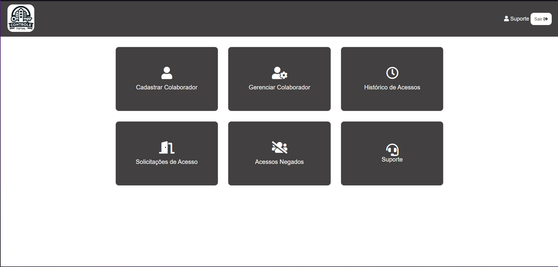Viewport: 558px width, 267px height.
Task: Click the logout arrow icon inside the Sair button
Action: pos(546,19)
